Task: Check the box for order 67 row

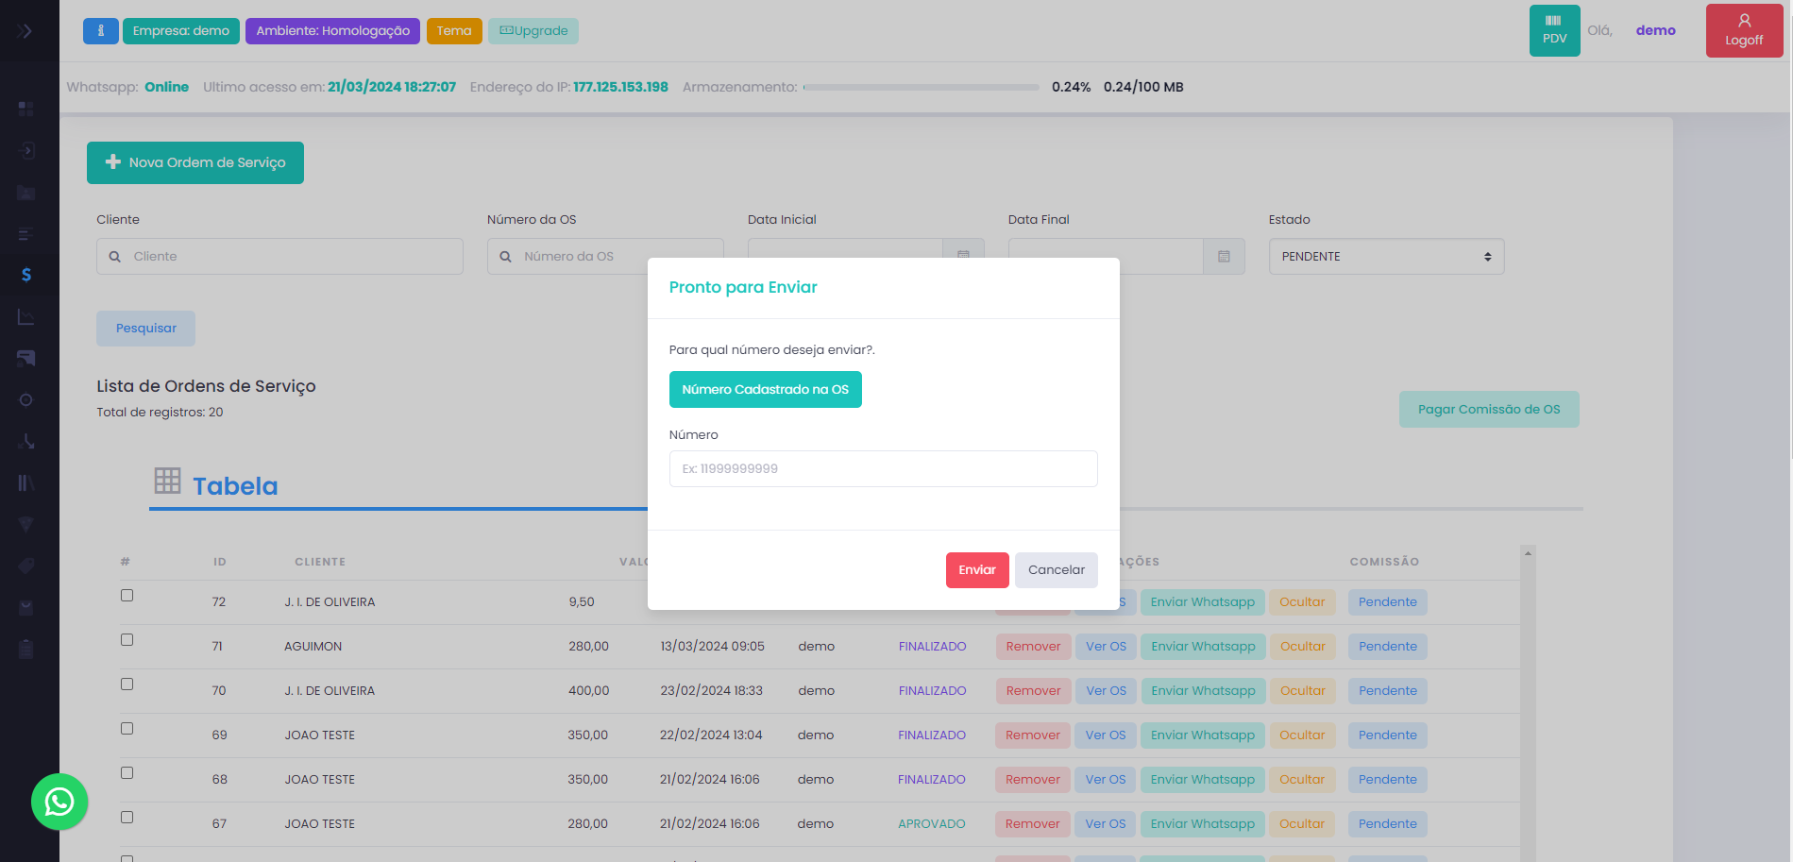Action: pos(127,818)
